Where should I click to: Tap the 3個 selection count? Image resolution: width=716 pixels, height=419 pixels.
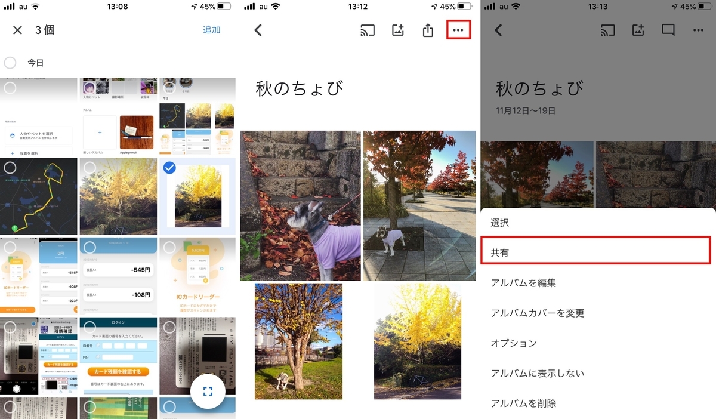pos(45,30)
